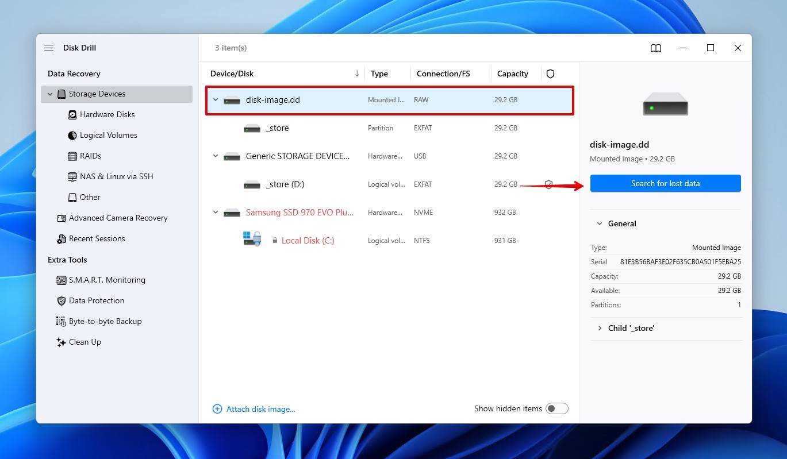Toggle Show hidden items switch
787x459 pixels.
[x=557, y=408]
